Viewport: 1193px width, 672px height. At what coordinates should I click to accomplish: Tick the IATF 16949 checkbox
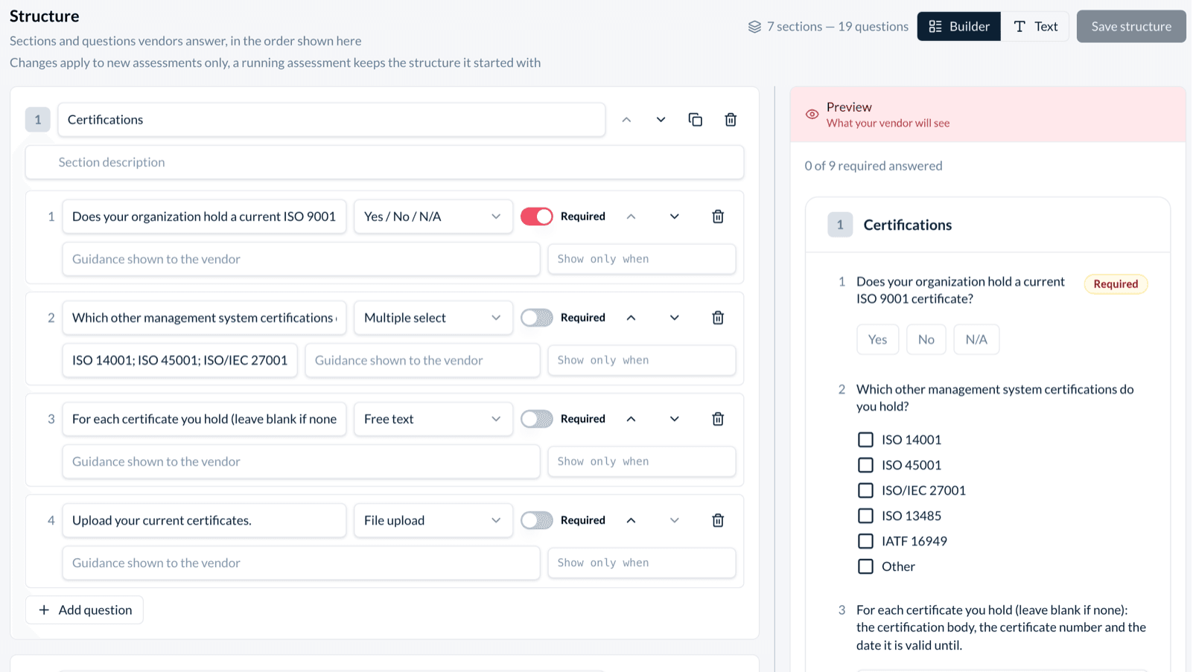865,541
